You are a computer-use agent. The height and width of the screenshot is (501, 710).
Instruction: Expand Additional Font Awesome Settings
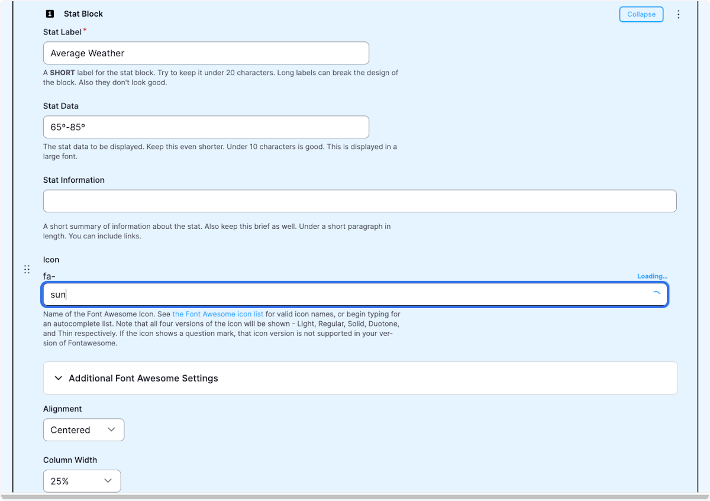pos(360,378)
